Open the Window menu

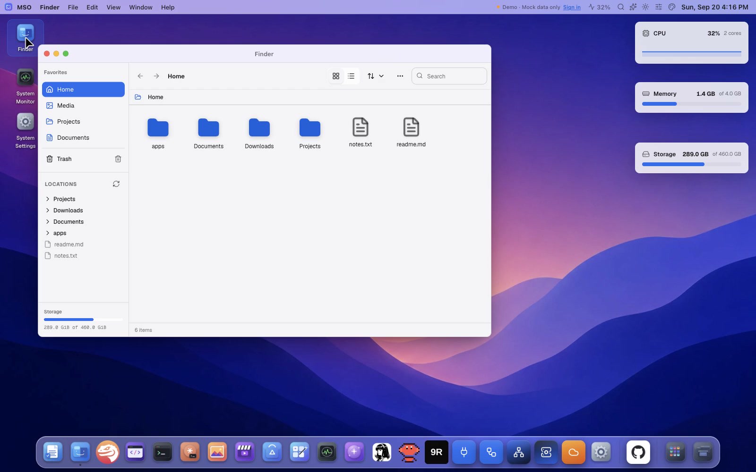pyautogui.click(x=141, y=7)
